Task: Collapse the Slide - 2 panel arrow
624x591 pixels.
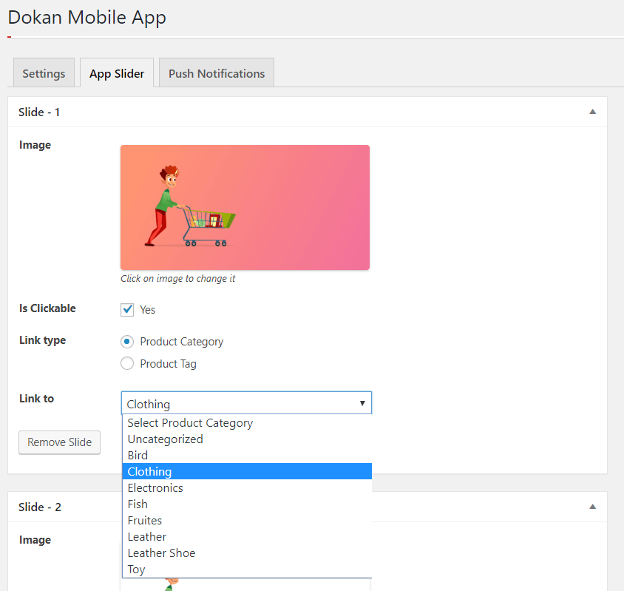Action: pyautogui.click(x=591, y=507)
